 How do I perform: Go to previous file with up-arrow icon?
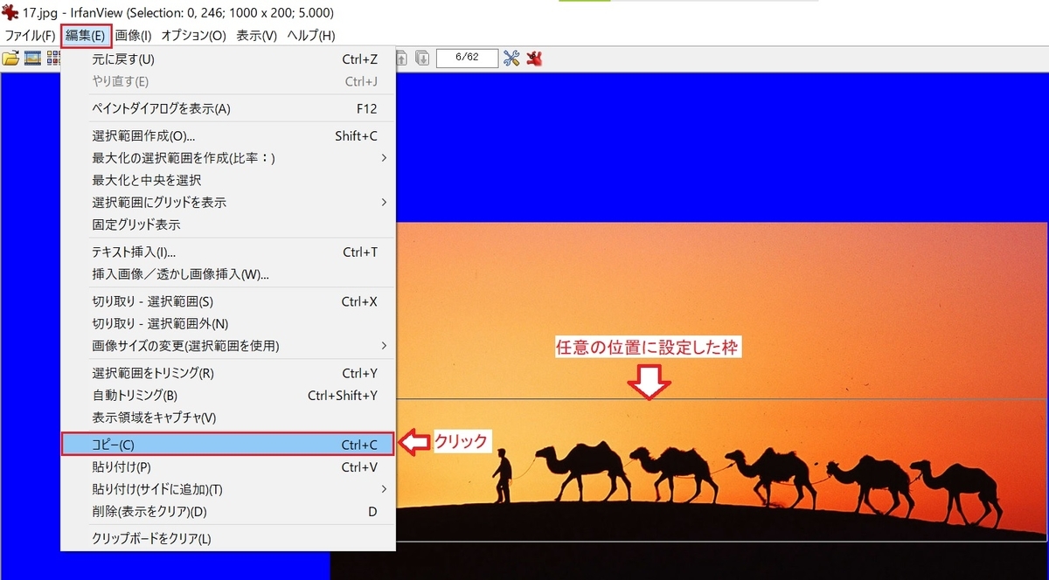[400, 59]
